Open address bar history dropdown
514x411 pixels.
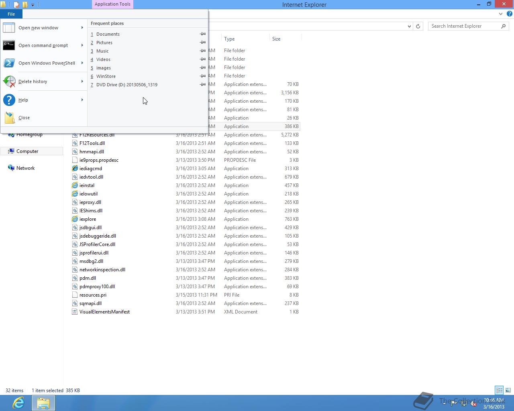[x=409, y=26]
